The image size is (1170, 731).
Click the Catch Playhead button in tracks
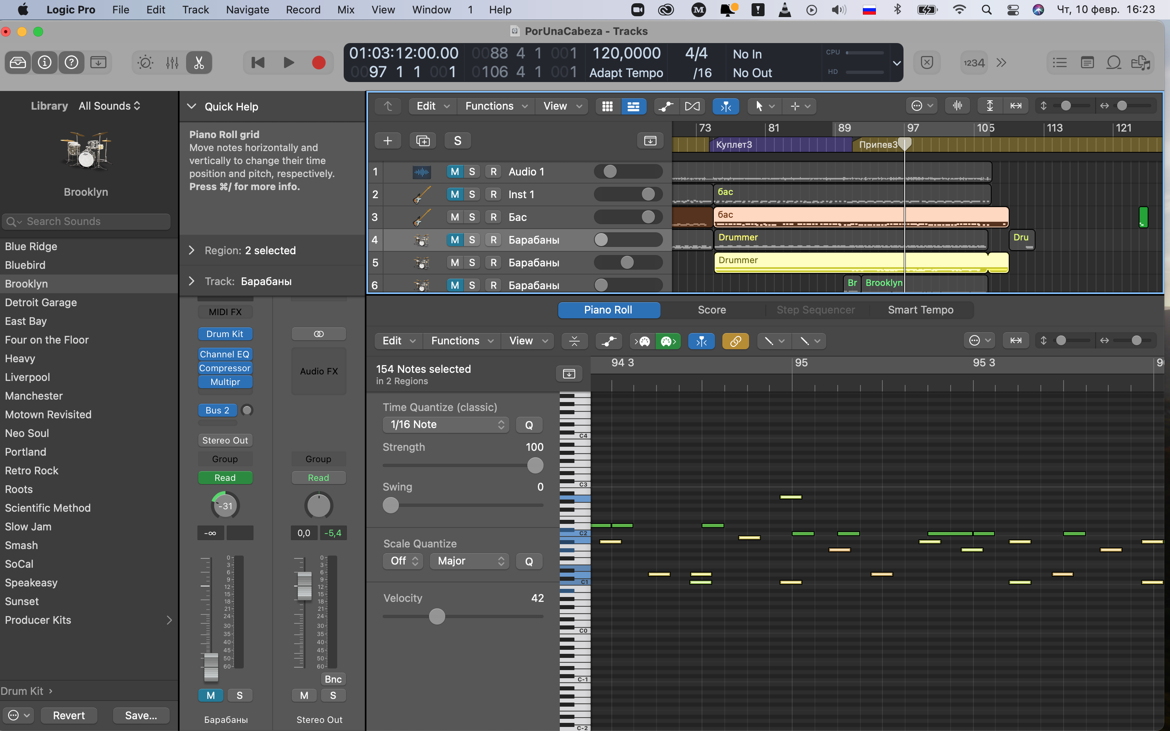tap(725, 106)
